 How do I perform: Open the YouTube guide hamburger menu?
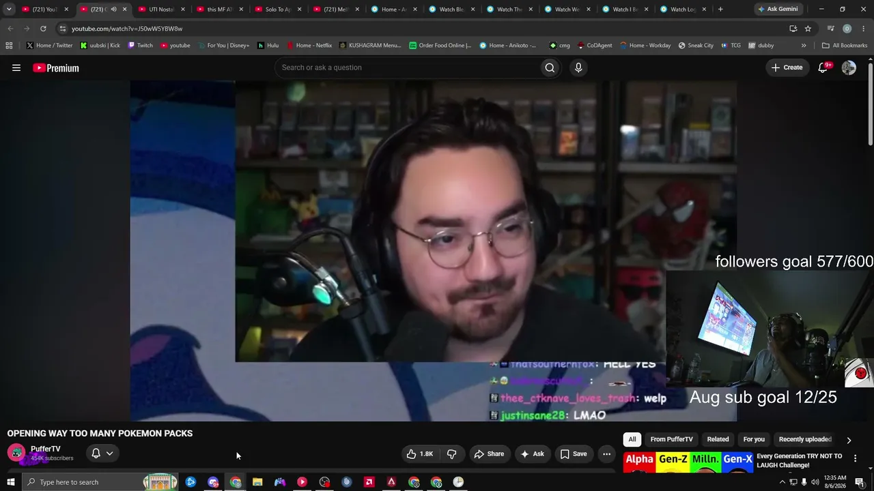pyautogui.click(x=16, y=68)
